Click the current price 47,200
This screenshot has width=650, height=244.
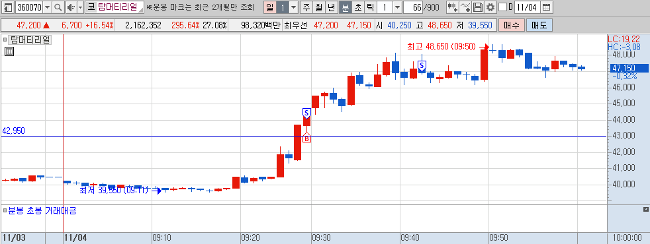(x=28, y=25)
